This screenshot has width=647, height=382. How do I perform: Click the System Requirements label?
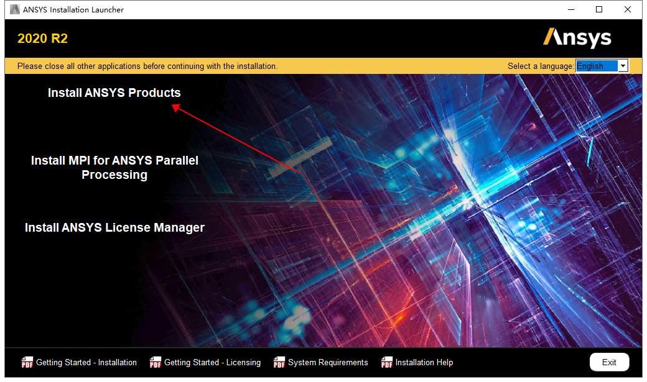click(x=328, y=362)
